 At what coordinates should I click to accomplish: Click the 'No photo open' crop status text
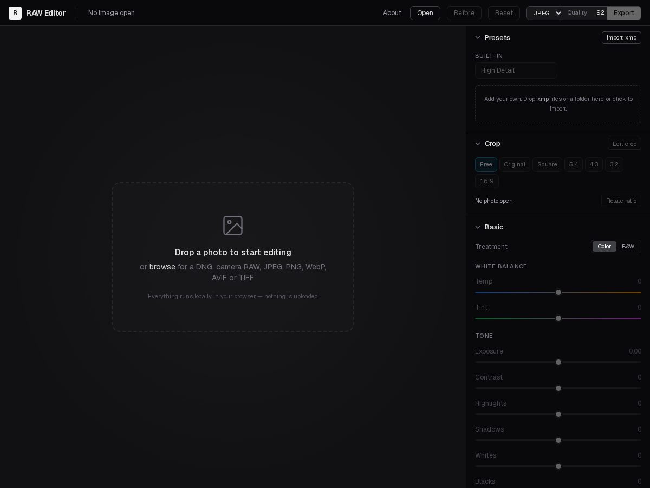pos(494,201)
